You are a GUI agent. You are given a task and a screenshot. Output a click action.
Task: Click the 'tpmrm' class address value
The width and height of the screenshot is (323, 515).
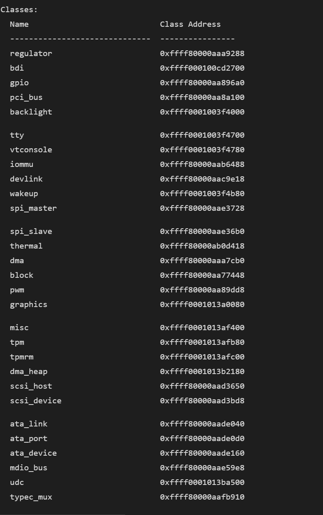coord(202,357)
